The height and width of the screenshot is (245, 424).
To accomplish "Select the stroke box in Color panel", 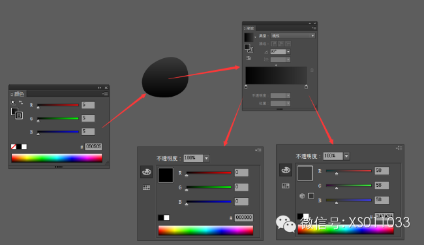I will tap(19, 116).
